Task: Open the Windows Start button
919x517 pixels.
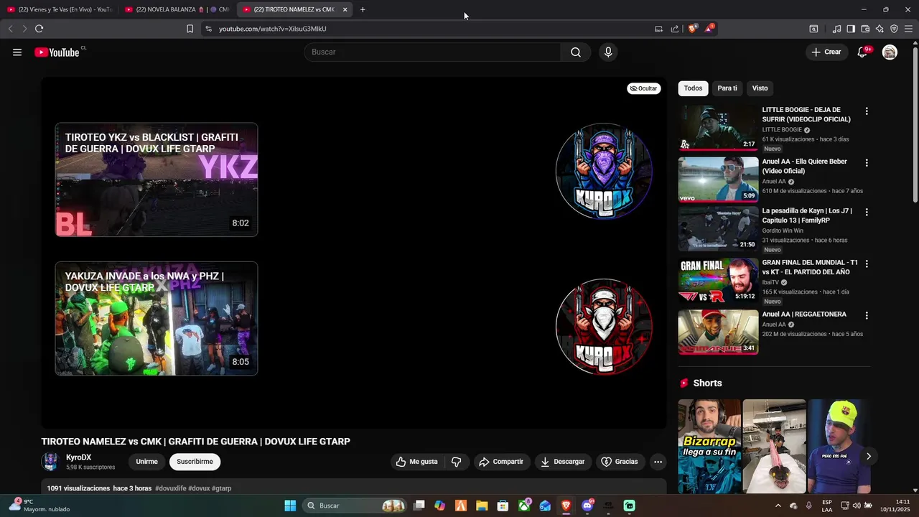Action: (290, 506)
